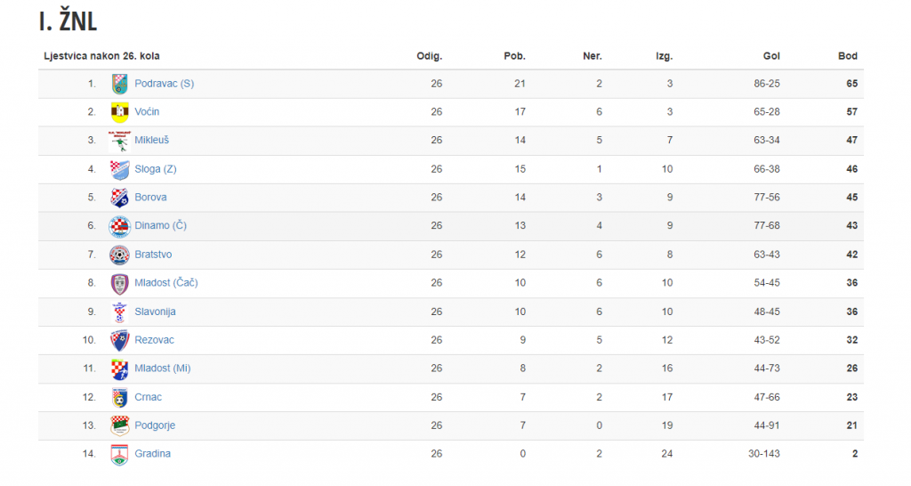Click the Mladost (Čač) purple shield crest

point(120,283)
